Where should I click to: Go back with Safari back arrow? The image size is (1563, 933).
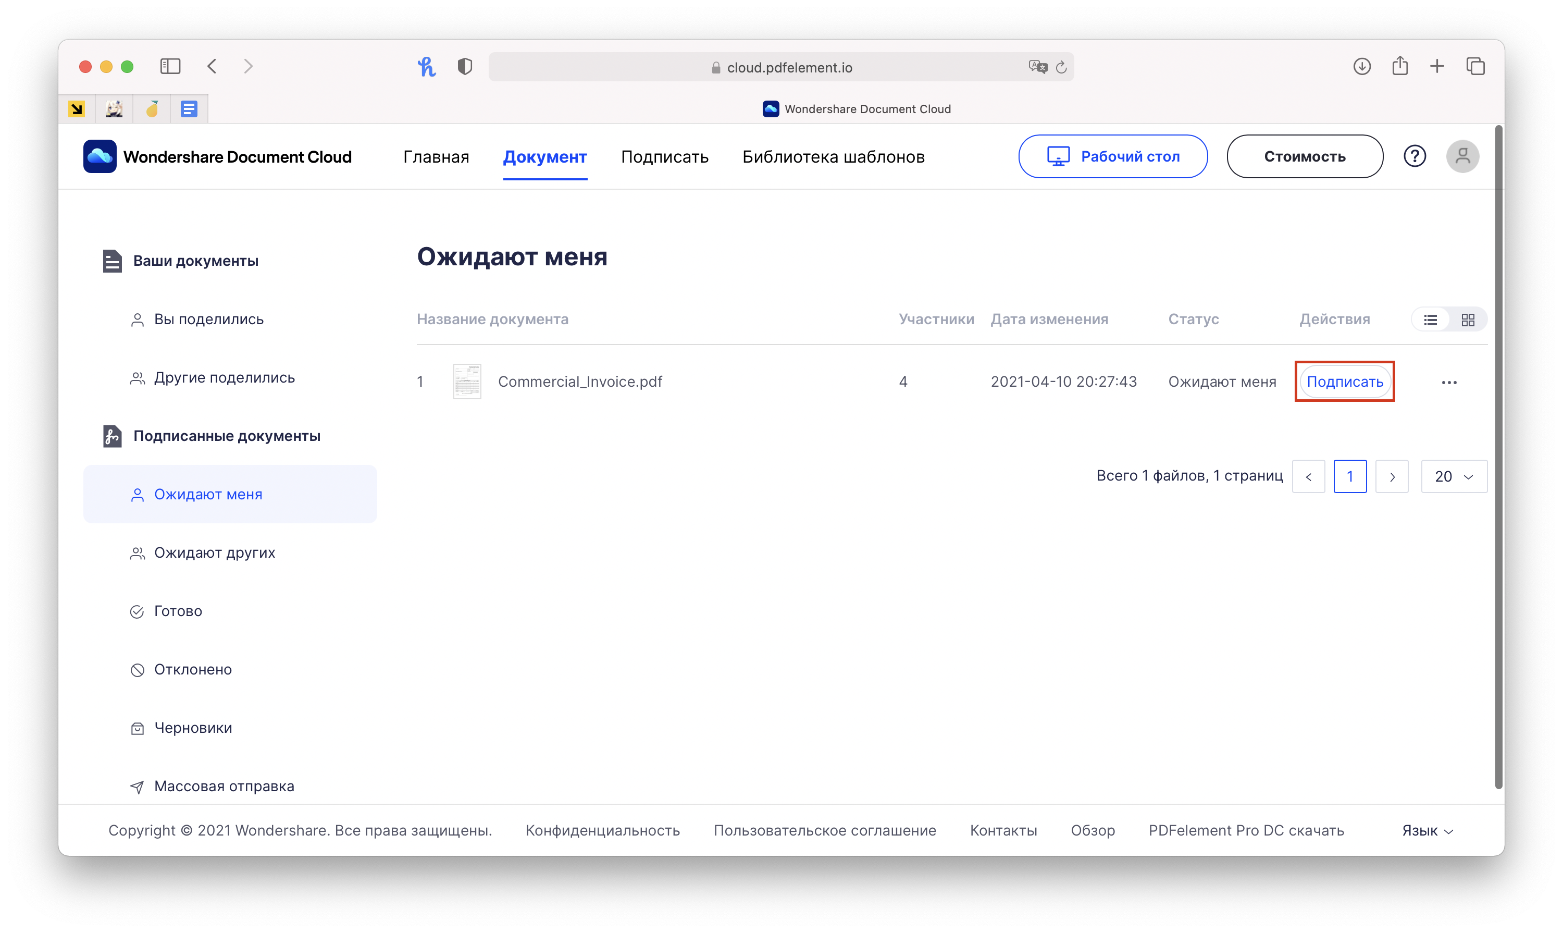pyautogui.click(x=212, y=67)
